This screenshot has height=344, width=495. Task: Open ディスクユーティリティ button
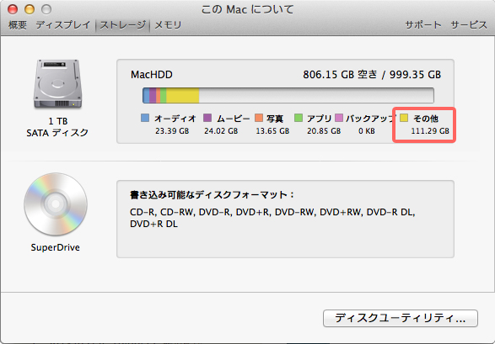(x=401, y=318)
